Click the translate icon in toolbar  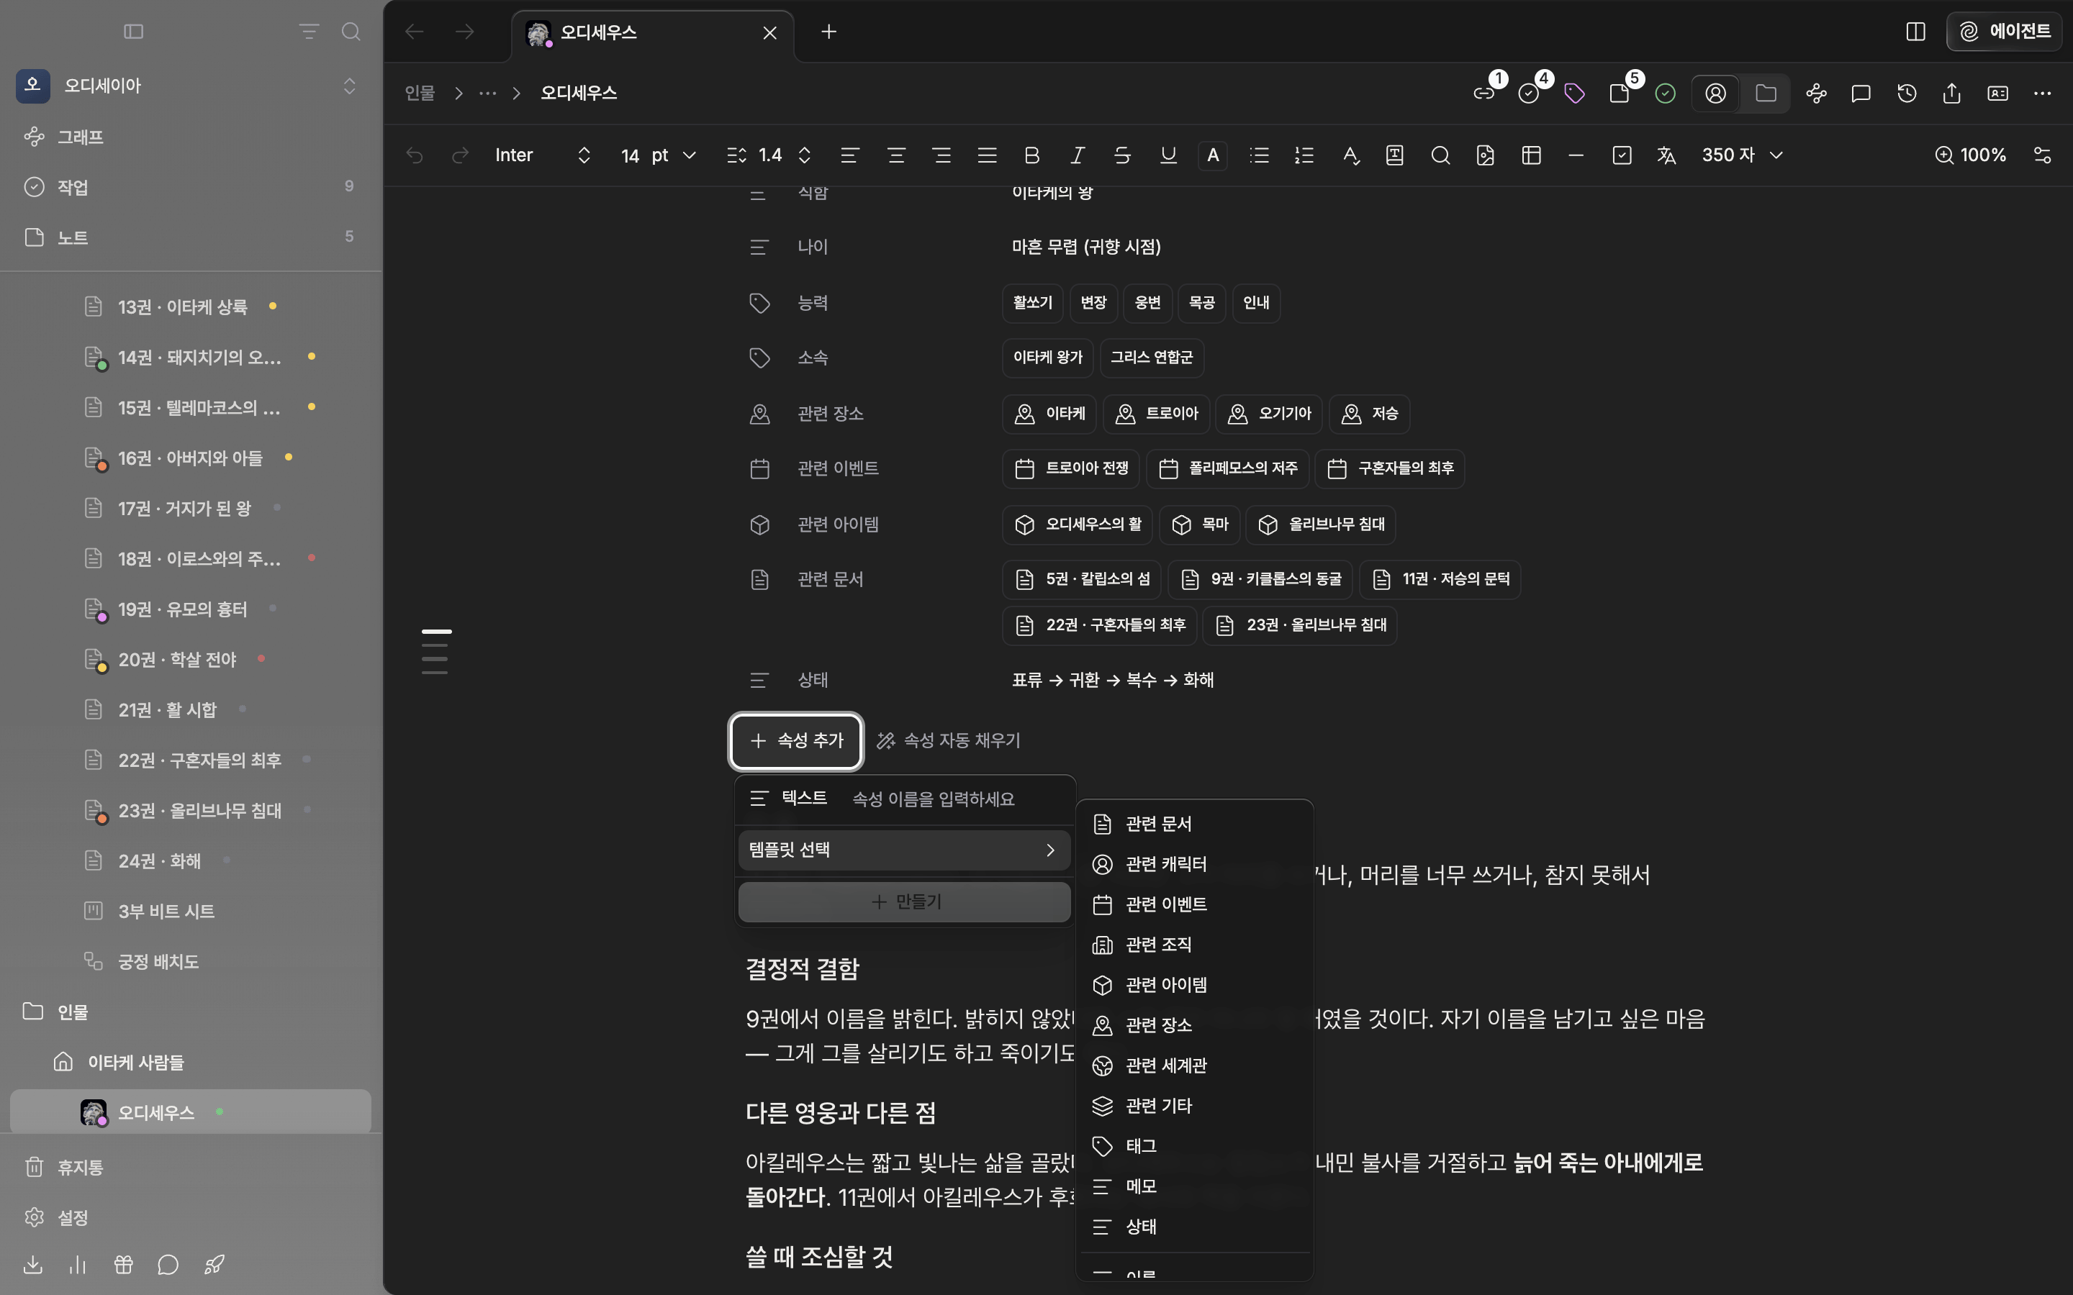pyautogui.click(x=1666, y=155)
